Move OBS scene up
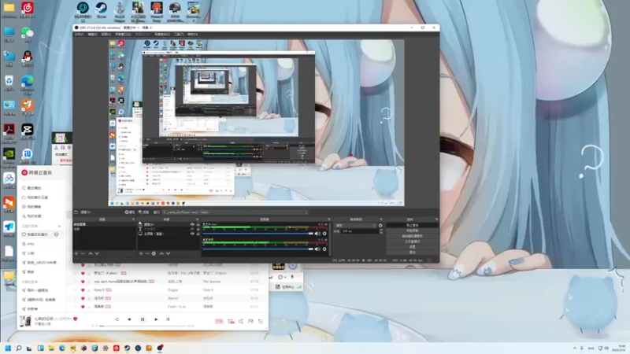630x354 pixels. (x=91, y=253)
